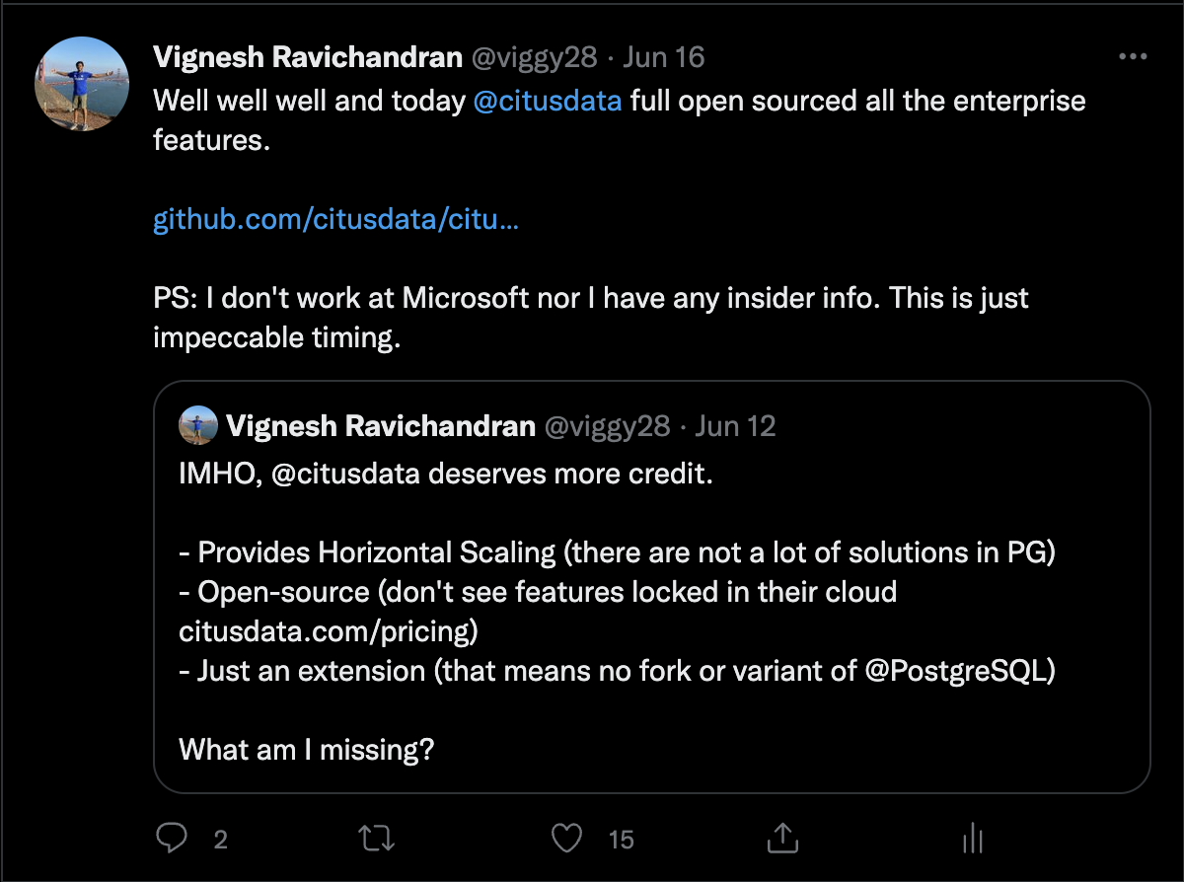Open the github.com/citusdata link
This screenshot has height=882, width=1184.
point(335,219)
